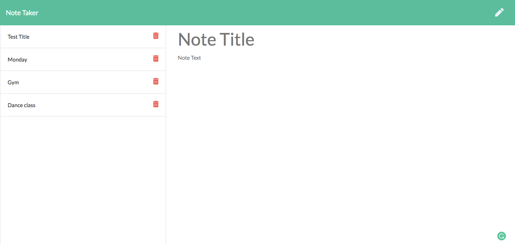Click empty space below the notes list
The width and height of the screenshot is (515, 244).
(83, 174)
